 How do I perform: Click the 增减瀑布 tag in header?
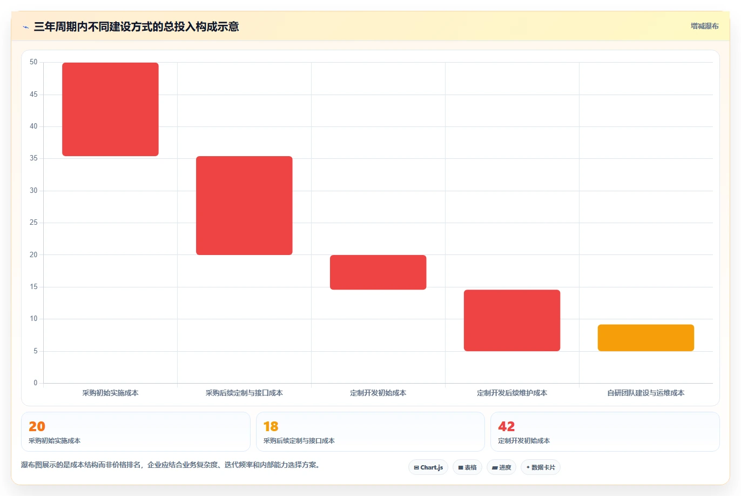point(705,26)
